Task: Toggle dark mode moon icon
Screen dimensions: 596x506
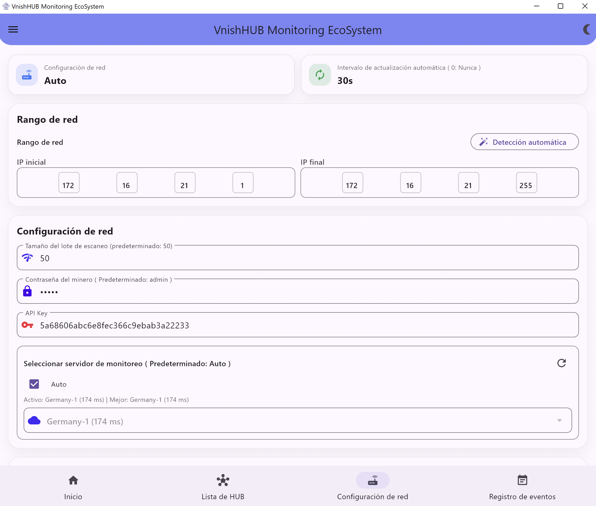Action: pos(586,30)
